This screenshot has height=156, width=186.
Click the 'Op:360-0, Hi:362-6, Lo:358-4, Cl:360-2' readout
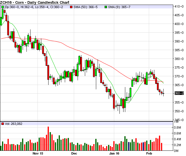tap(34, 7)
